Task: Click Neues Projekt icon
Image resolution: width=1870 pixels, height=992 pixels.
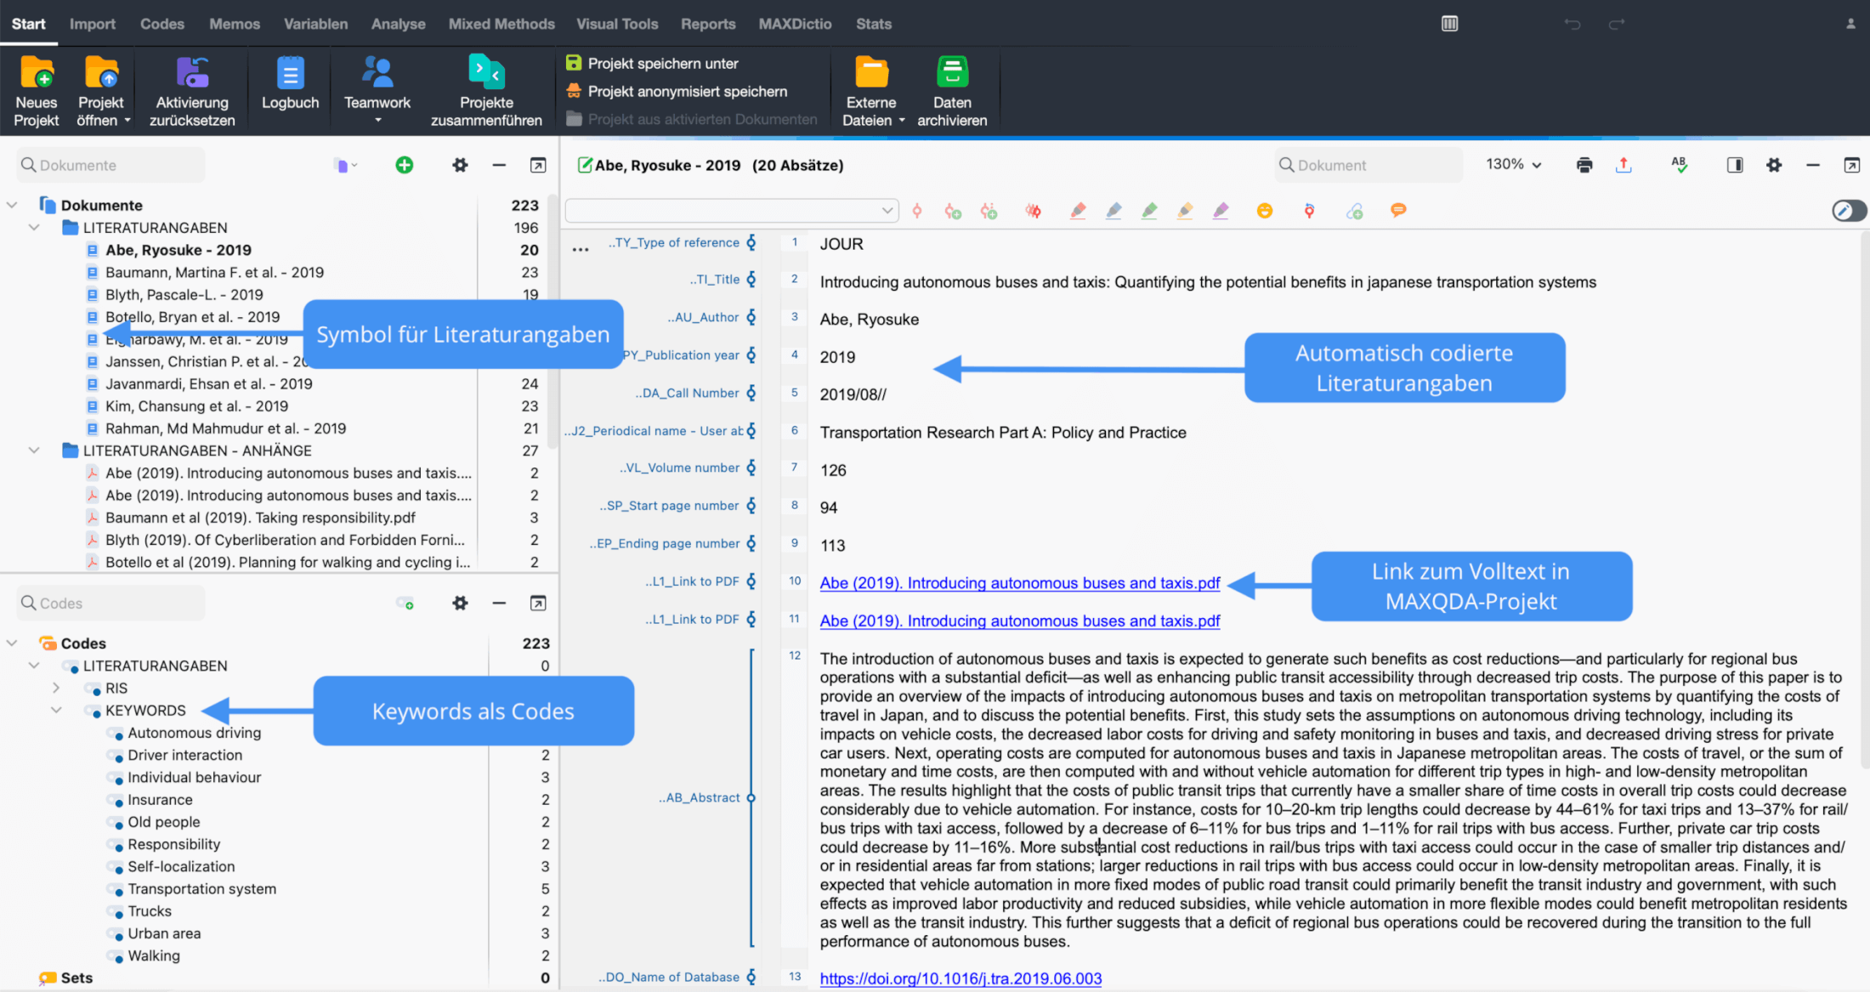Action: (37, 72)
